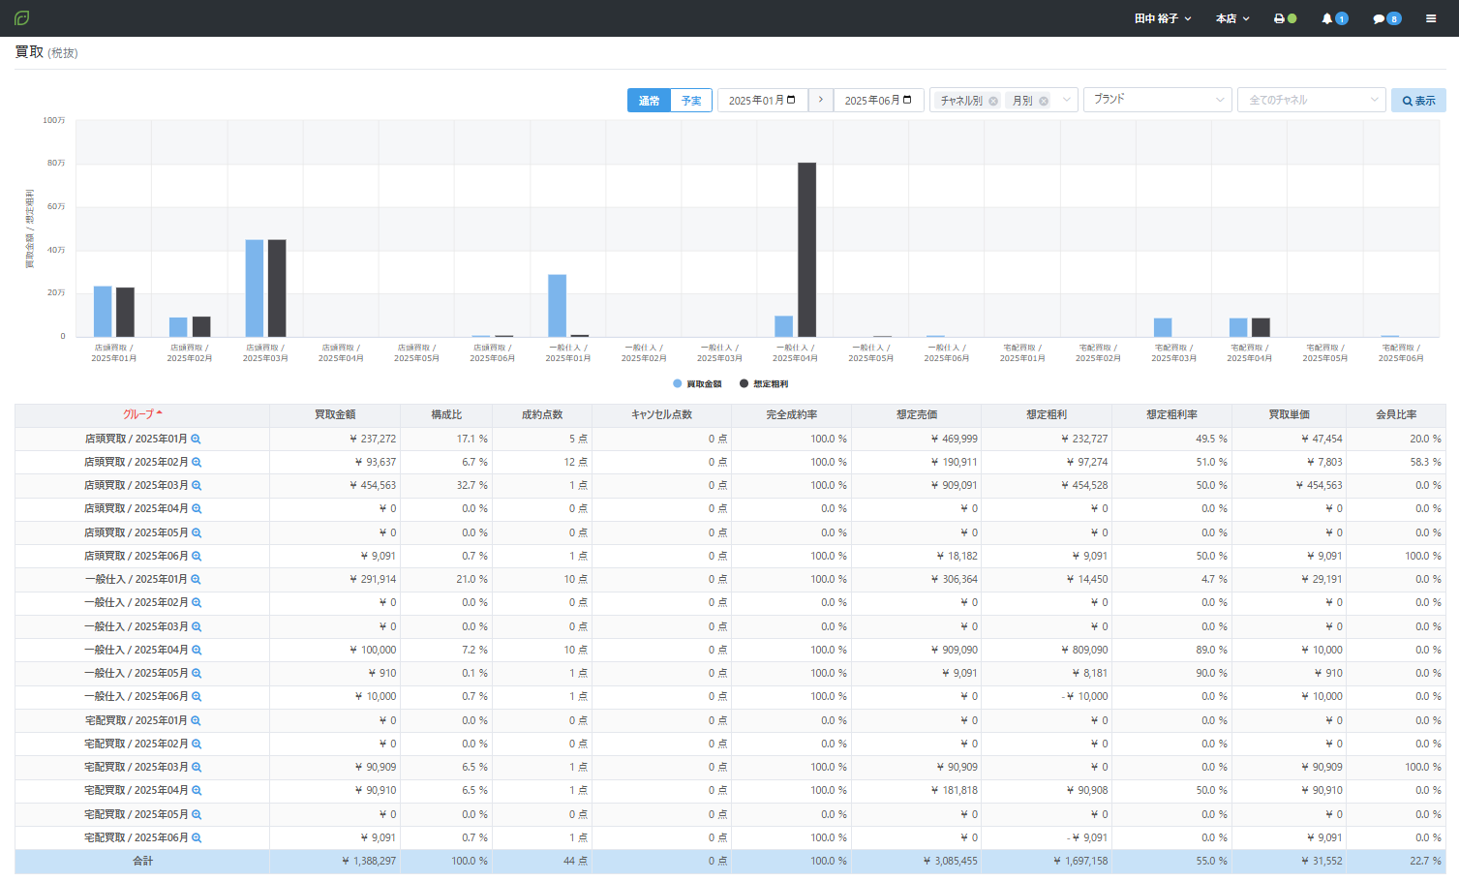Toggle 買取金額 series in chart legend
This screenshot has width=1459, height=881.
click(697, 384)
